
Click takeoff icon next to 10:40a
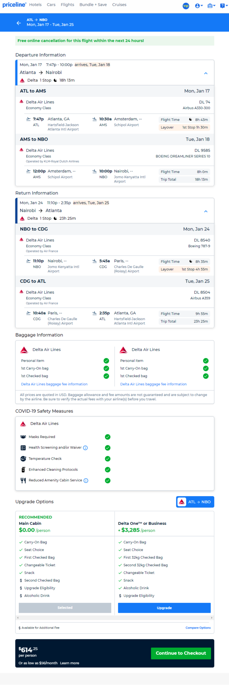click(28, 313)
